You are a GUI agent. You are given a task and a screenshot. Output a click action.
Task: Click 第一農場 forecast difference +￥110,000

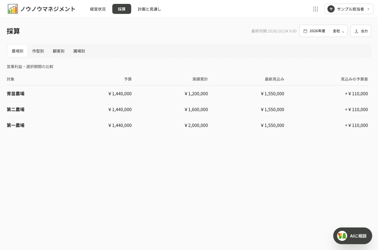click(x=356, y=125)
